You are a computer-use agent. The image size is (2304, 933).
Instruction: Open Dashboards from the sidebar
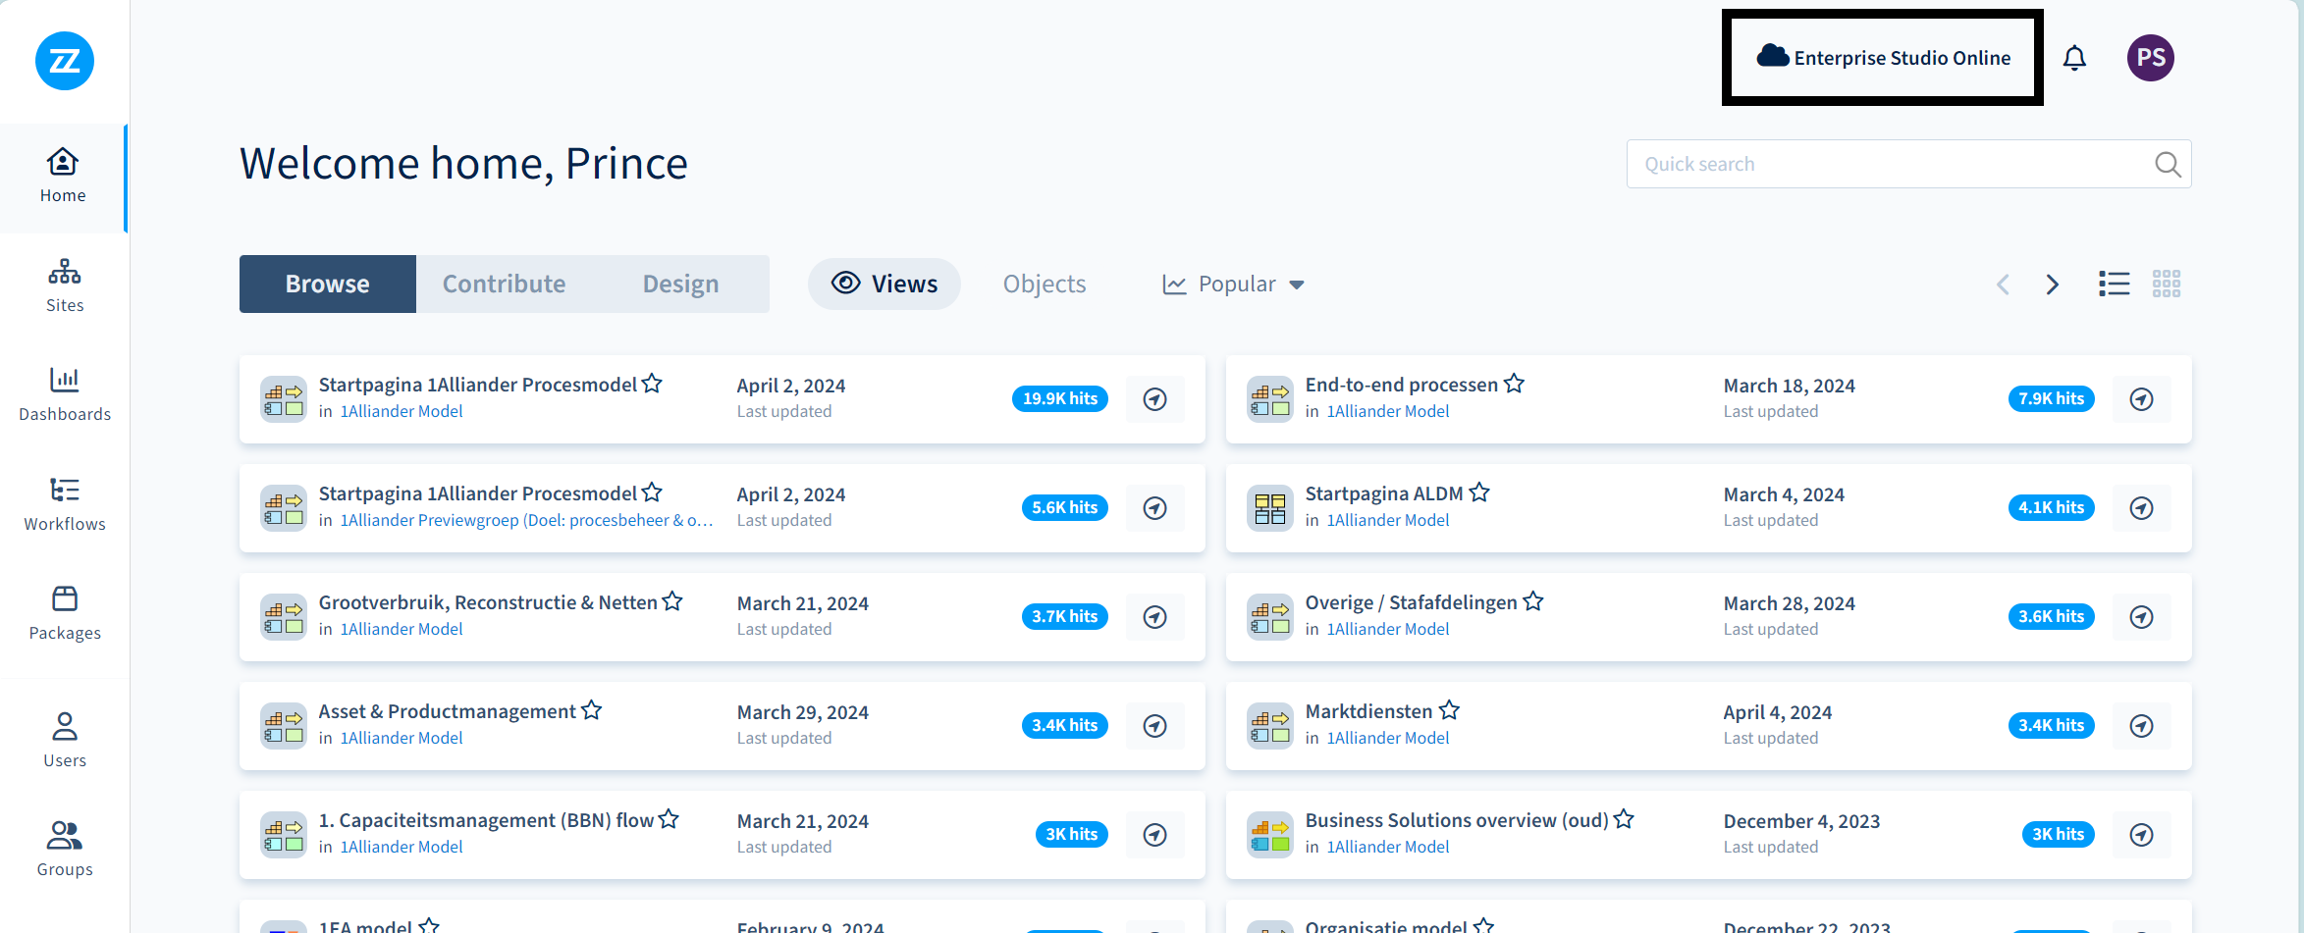click(65, 394)
